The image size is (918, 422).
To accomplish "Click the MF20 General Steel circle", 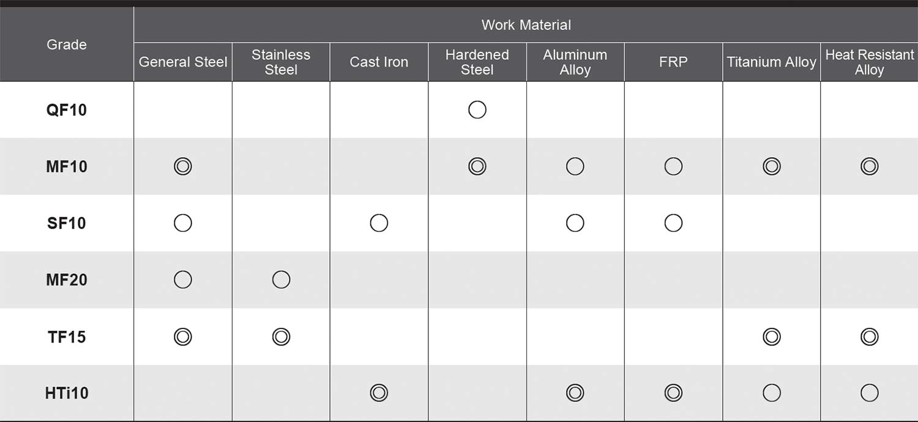I will pos(183,280).
